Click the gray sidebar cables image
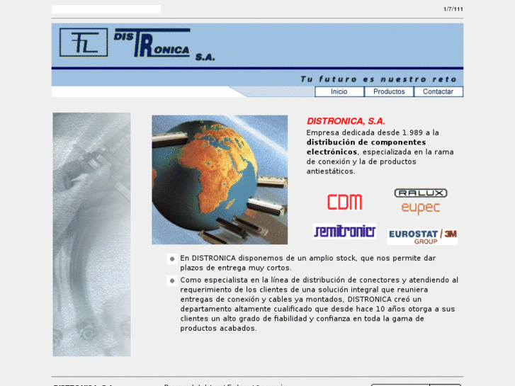The image size is (515, 386). coord(91,234)
